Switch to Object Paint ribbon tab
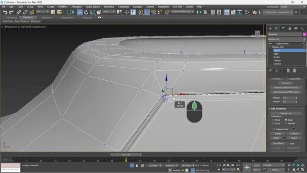The height and width of the screenshot is (173, 307). pyautogui.click(x=67, y=17)
